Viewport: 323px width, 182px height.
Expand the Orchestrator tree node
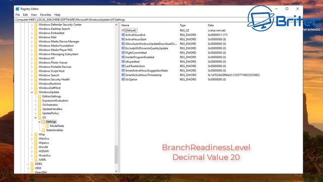(36, 105)
